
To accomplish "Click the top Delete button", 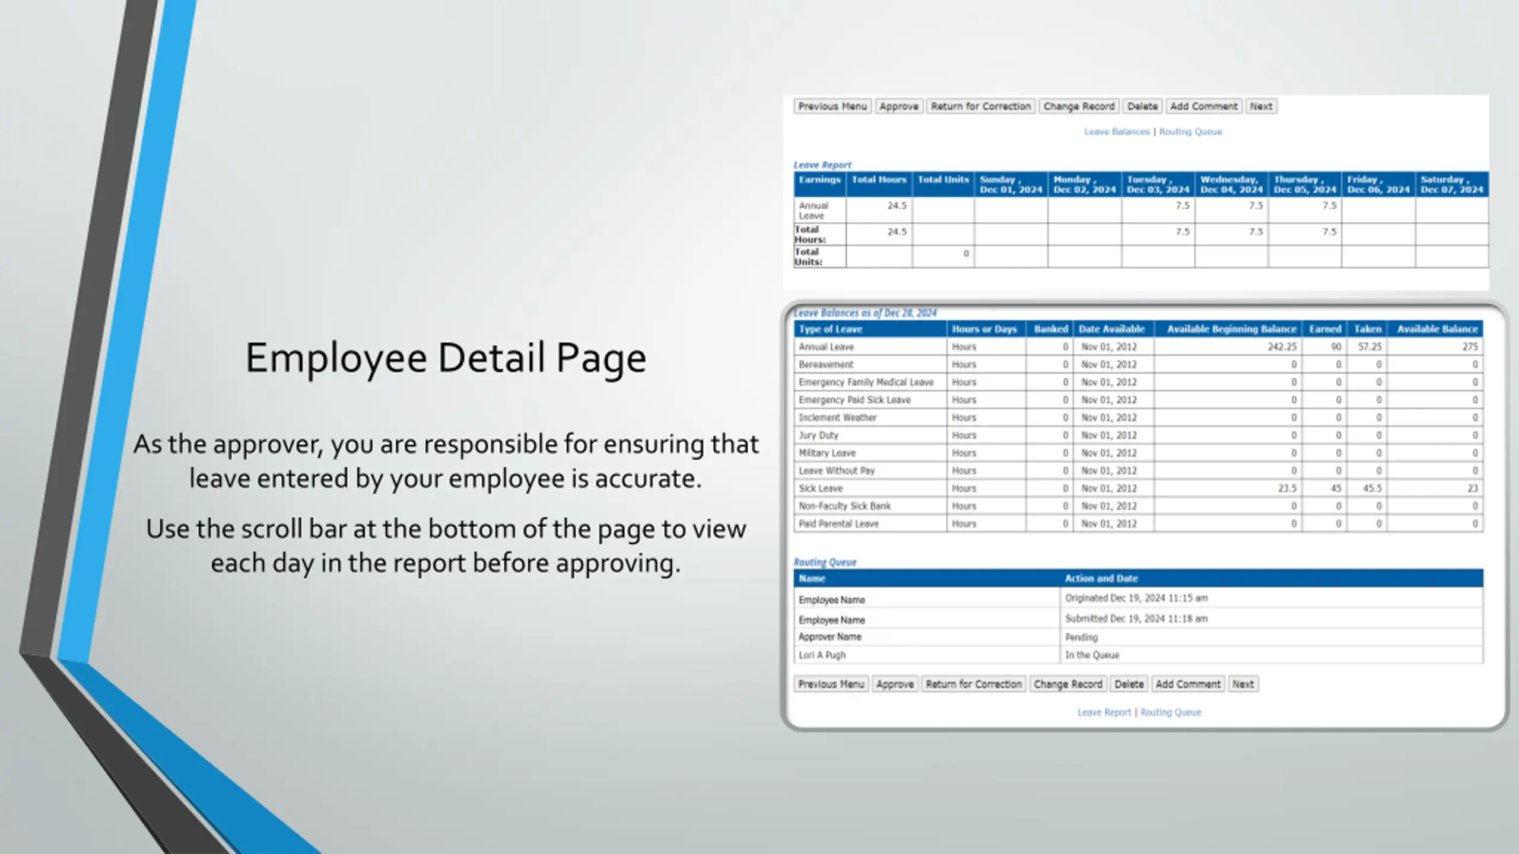I will [x=1142, y=106].
